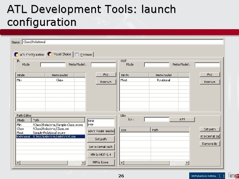The width and height of the screenshot is (239, 179).
Task: Click the Model Choice tab icon
Action: click(x=50, y=54)
